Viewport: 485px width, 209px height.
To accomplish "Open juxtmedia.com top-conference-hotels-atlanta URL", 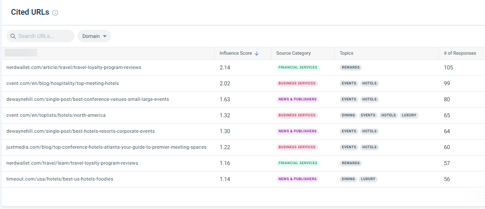I will click(x=106, y=147).
